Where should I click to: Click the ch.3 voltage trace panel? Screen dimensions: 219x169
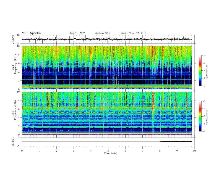109,142
